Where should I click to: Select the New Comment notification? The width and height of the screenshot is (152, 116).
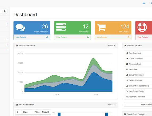coord(138,53)
